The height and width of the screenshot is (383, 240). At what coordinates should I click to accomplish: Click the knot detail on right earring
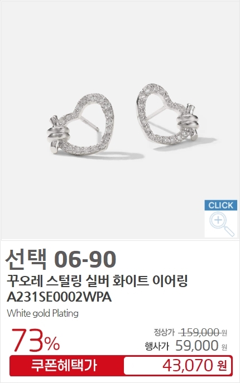tap(188, 122)
